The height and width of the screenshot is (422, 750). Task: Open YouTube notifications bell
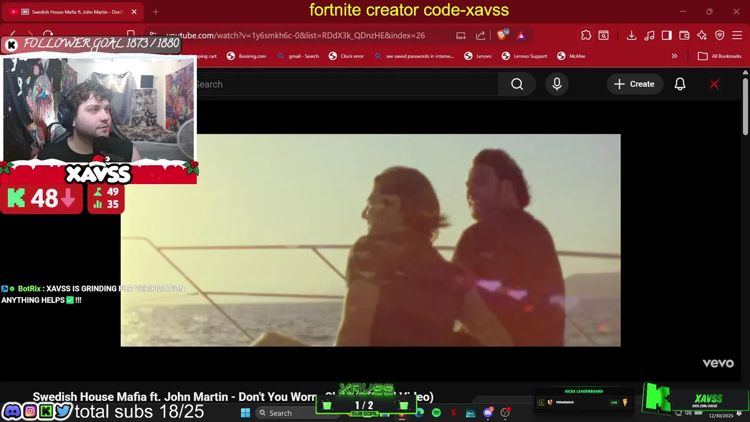pyautogui.click(x=680, y=84)
